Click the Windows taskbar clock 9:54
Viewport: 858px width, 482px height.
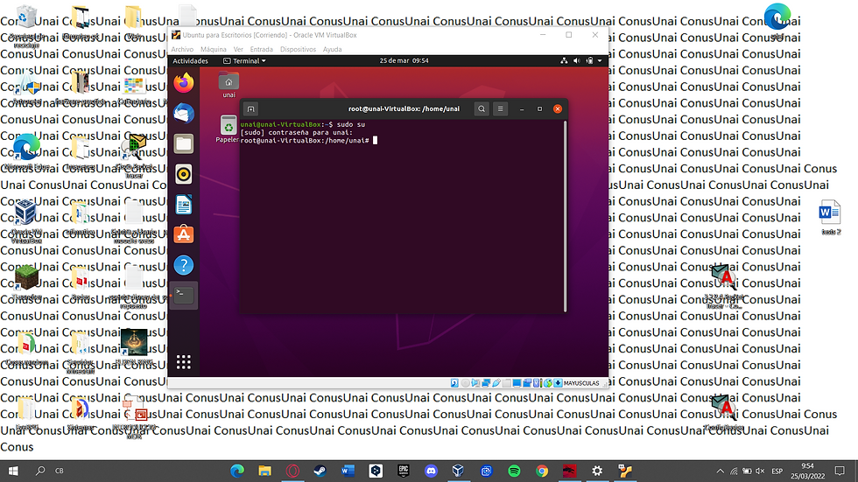[808, 472]
